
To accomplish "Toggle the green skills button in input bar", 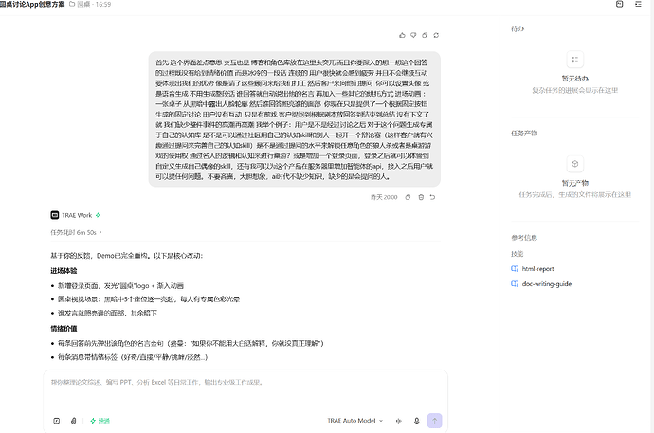I will pos(100,421).
